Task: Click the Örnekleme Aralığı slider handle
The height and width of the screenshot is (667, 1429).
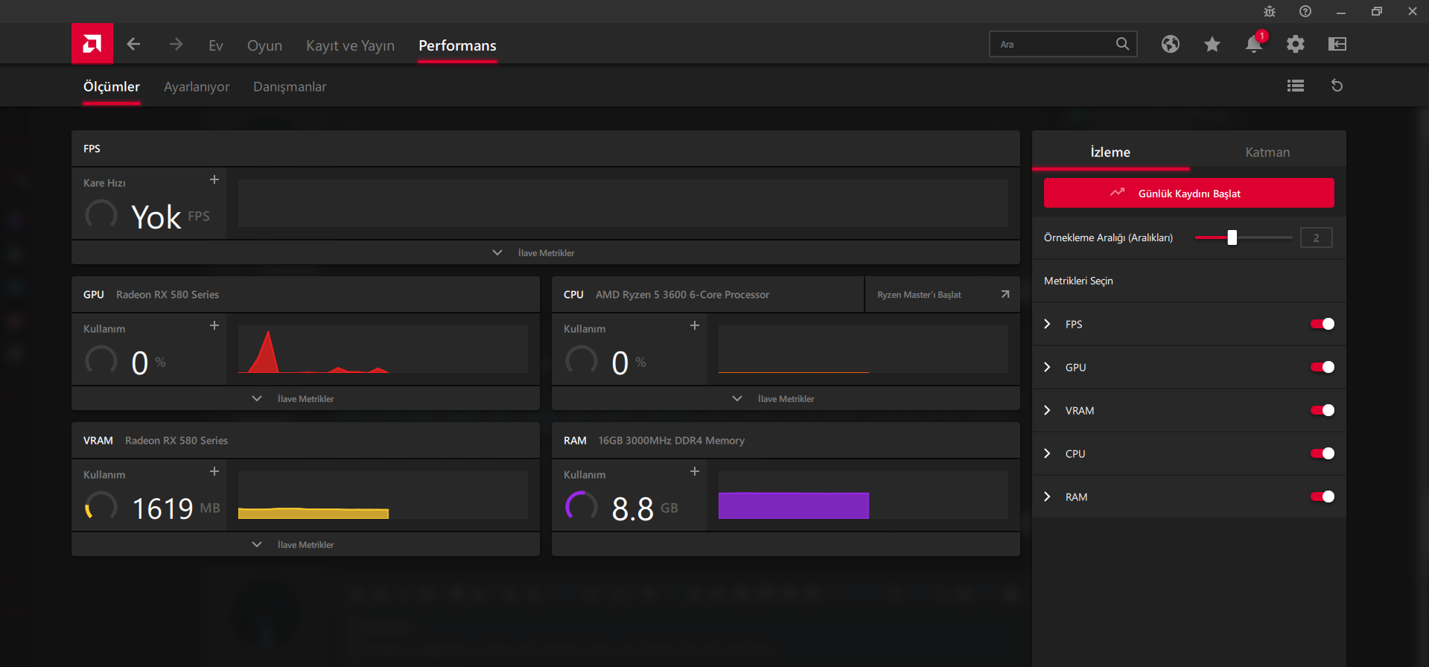Action: [1232, 237]
